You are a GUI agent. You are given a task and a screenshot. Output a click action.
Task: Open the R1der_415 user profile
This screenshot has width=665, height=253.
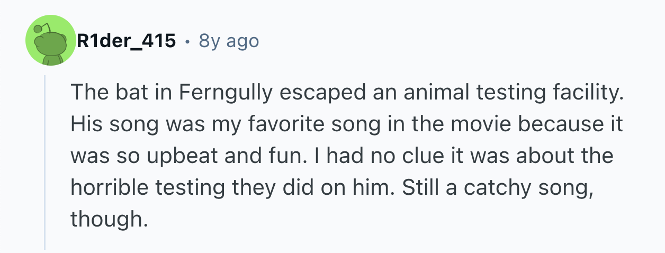coord(127,41)
